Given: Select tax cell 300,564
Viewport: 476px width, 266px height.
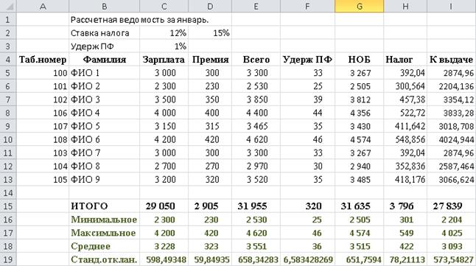Looking at the screenshot, I should point(405,86).
